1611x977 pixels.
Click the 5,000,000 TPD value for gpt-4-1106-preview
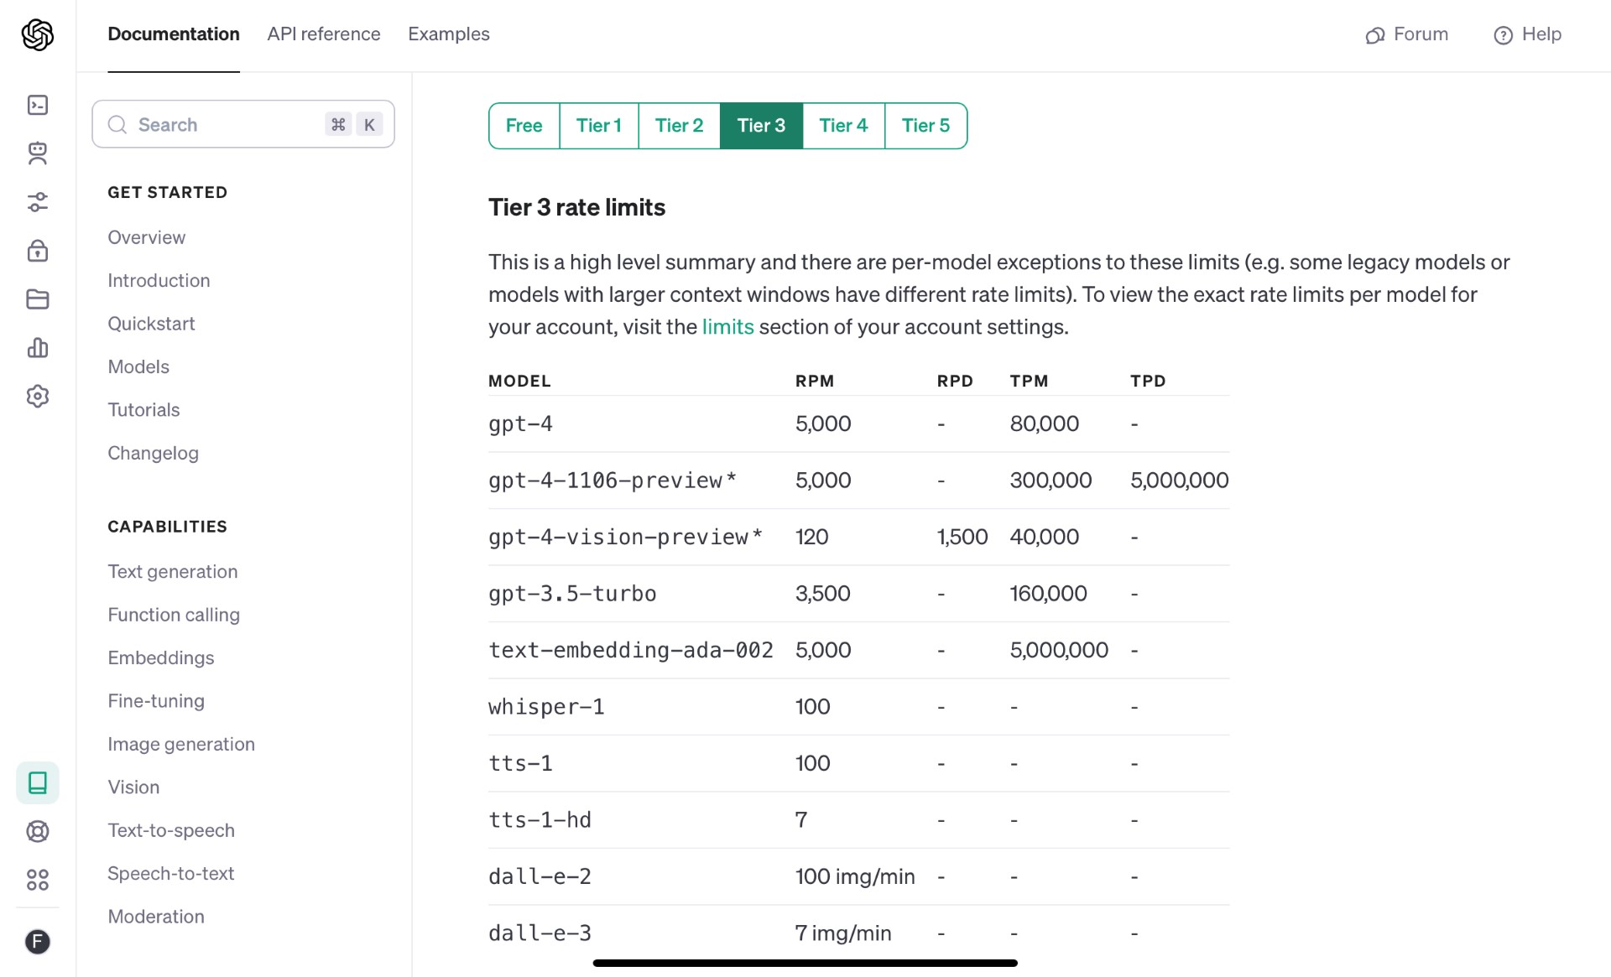(1179, 481)
